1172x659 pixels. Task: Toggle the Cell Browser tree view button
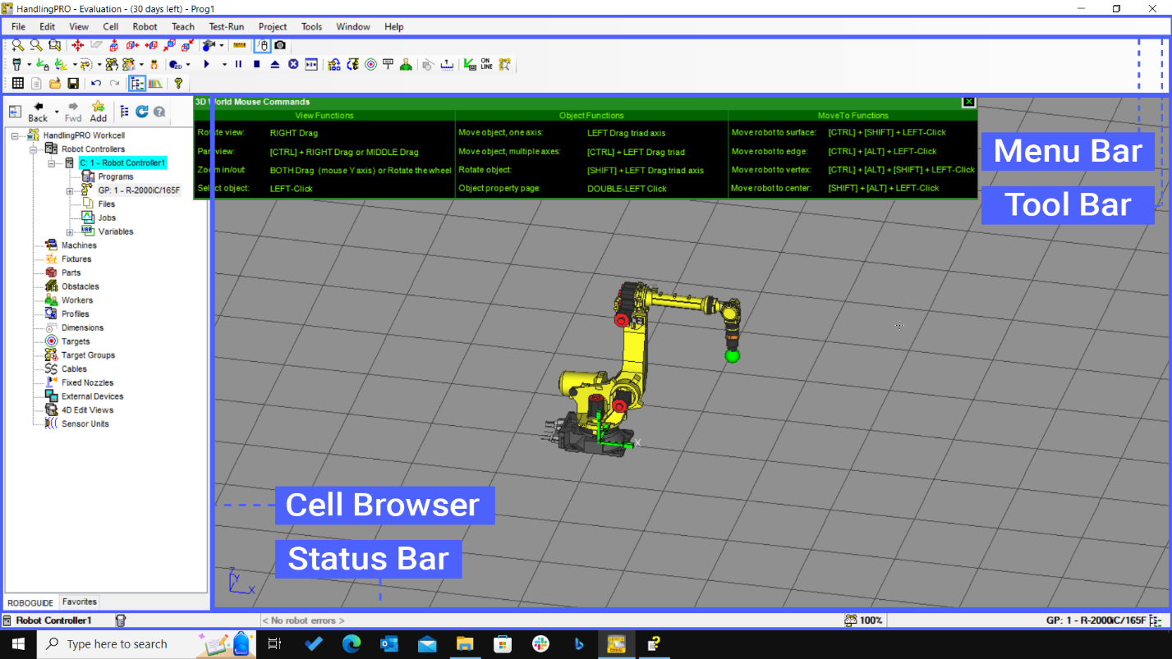(136, 83)
